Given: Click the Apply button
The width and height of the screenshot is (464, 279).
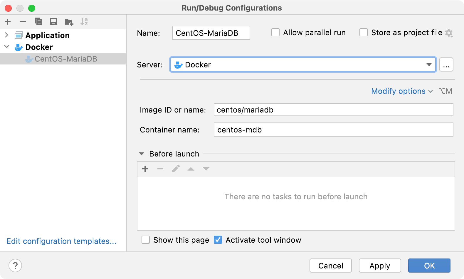Looking at the screenshot, I should click(x=380, y=266).
